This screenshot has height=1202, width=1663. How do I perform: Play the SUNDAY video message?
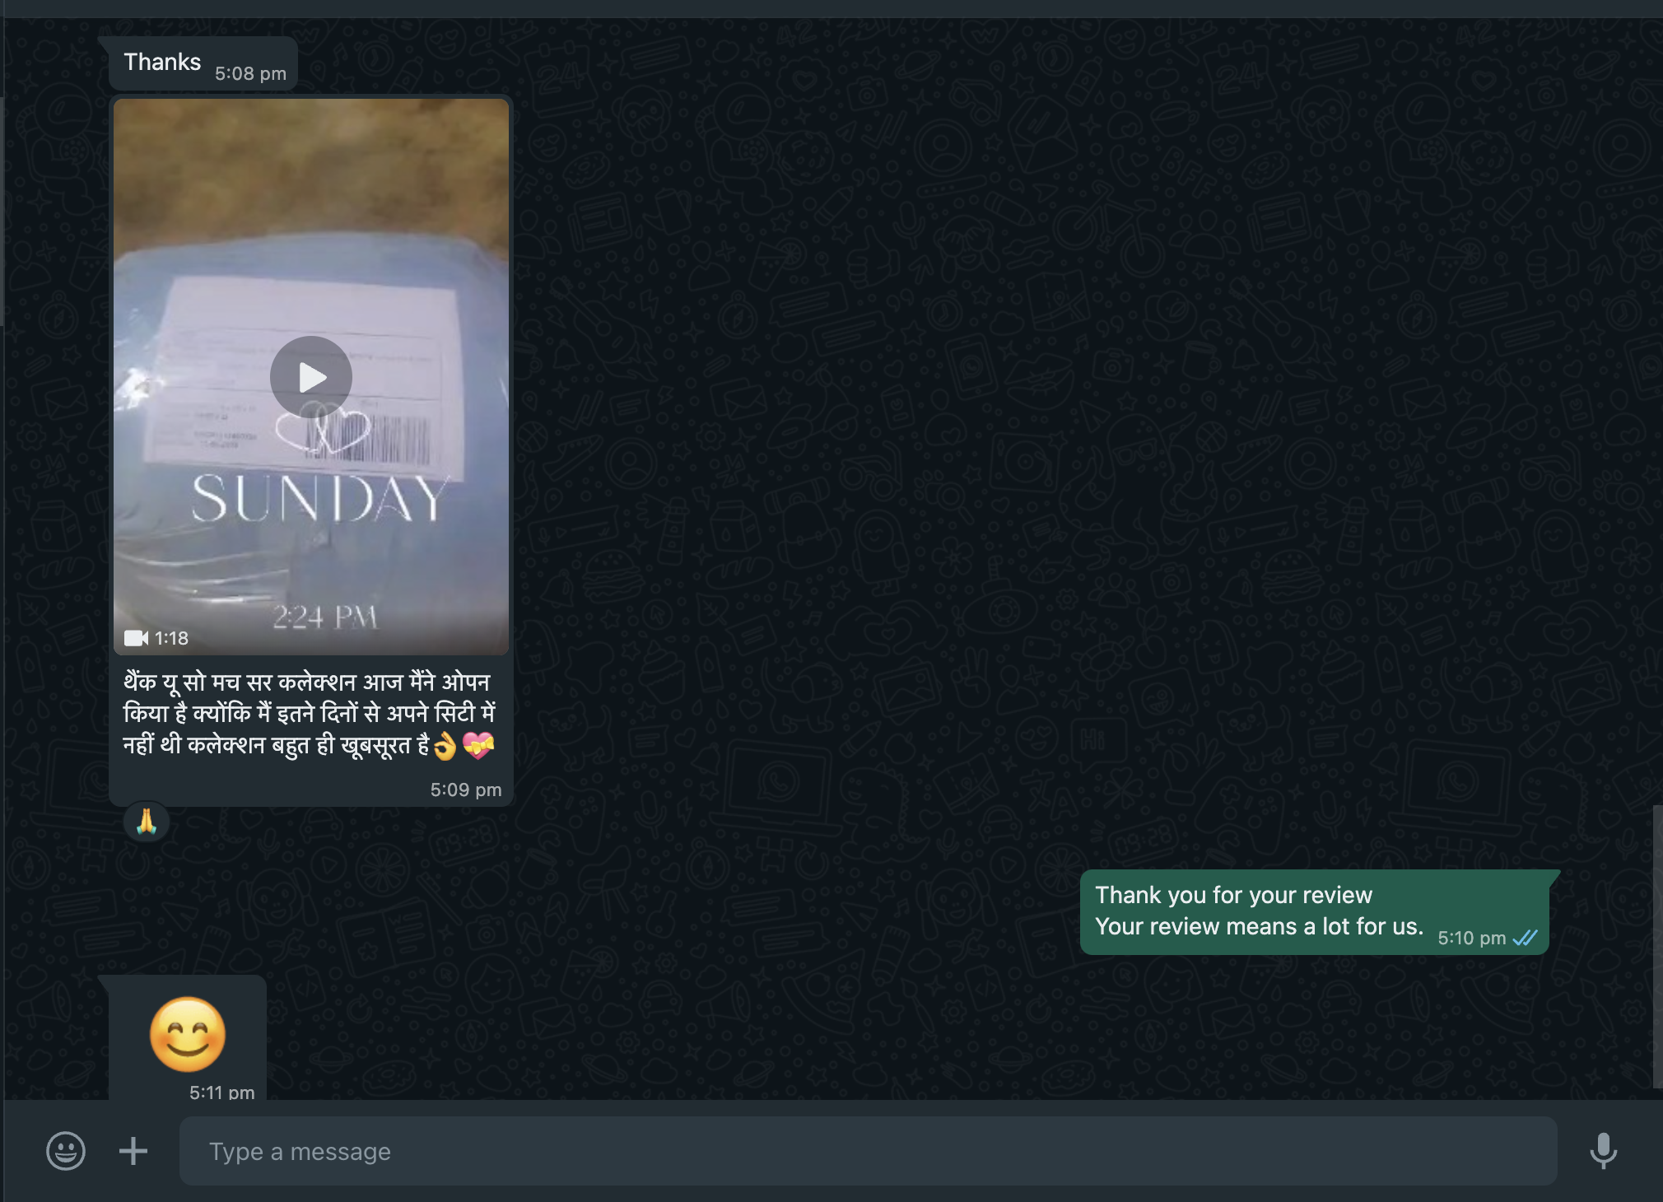point(311,377)
